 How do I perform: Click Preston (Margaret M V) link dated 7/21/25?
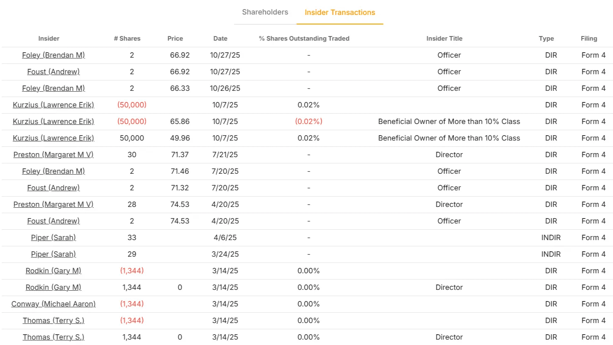pos(54,155)
